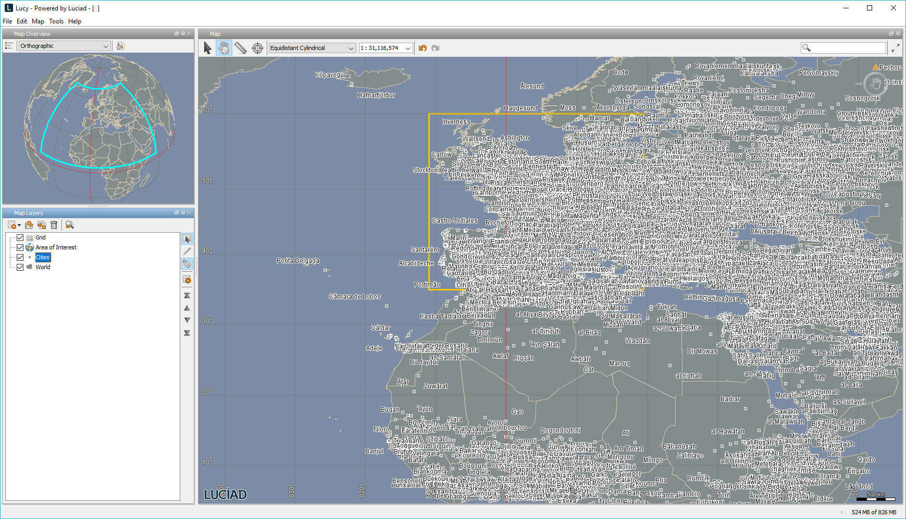Open the map scale dropdown
Image resolution: width=906 pixels, height=519 pixels.
click(386, 48)
